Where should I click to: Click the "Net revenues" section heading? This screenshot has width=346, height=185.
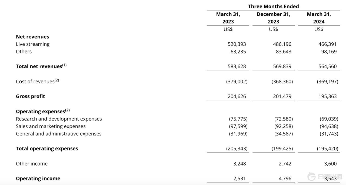coord(32,37)
